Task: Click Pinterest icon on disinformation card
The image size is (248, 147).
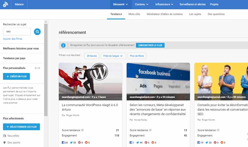Action: [215, 142]
